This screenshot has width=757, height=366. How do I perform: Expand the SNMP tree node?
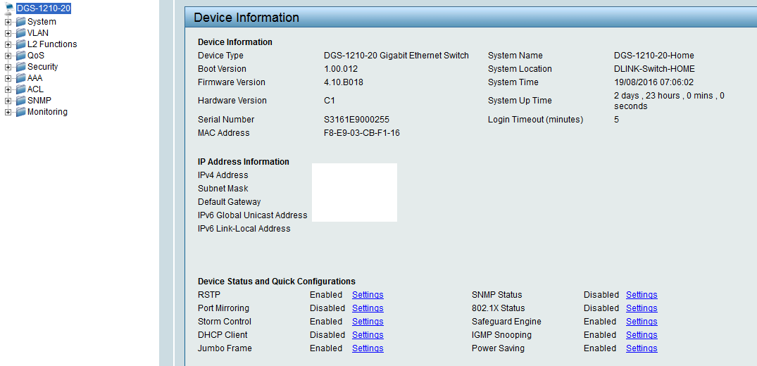click(x=8, y=101)
